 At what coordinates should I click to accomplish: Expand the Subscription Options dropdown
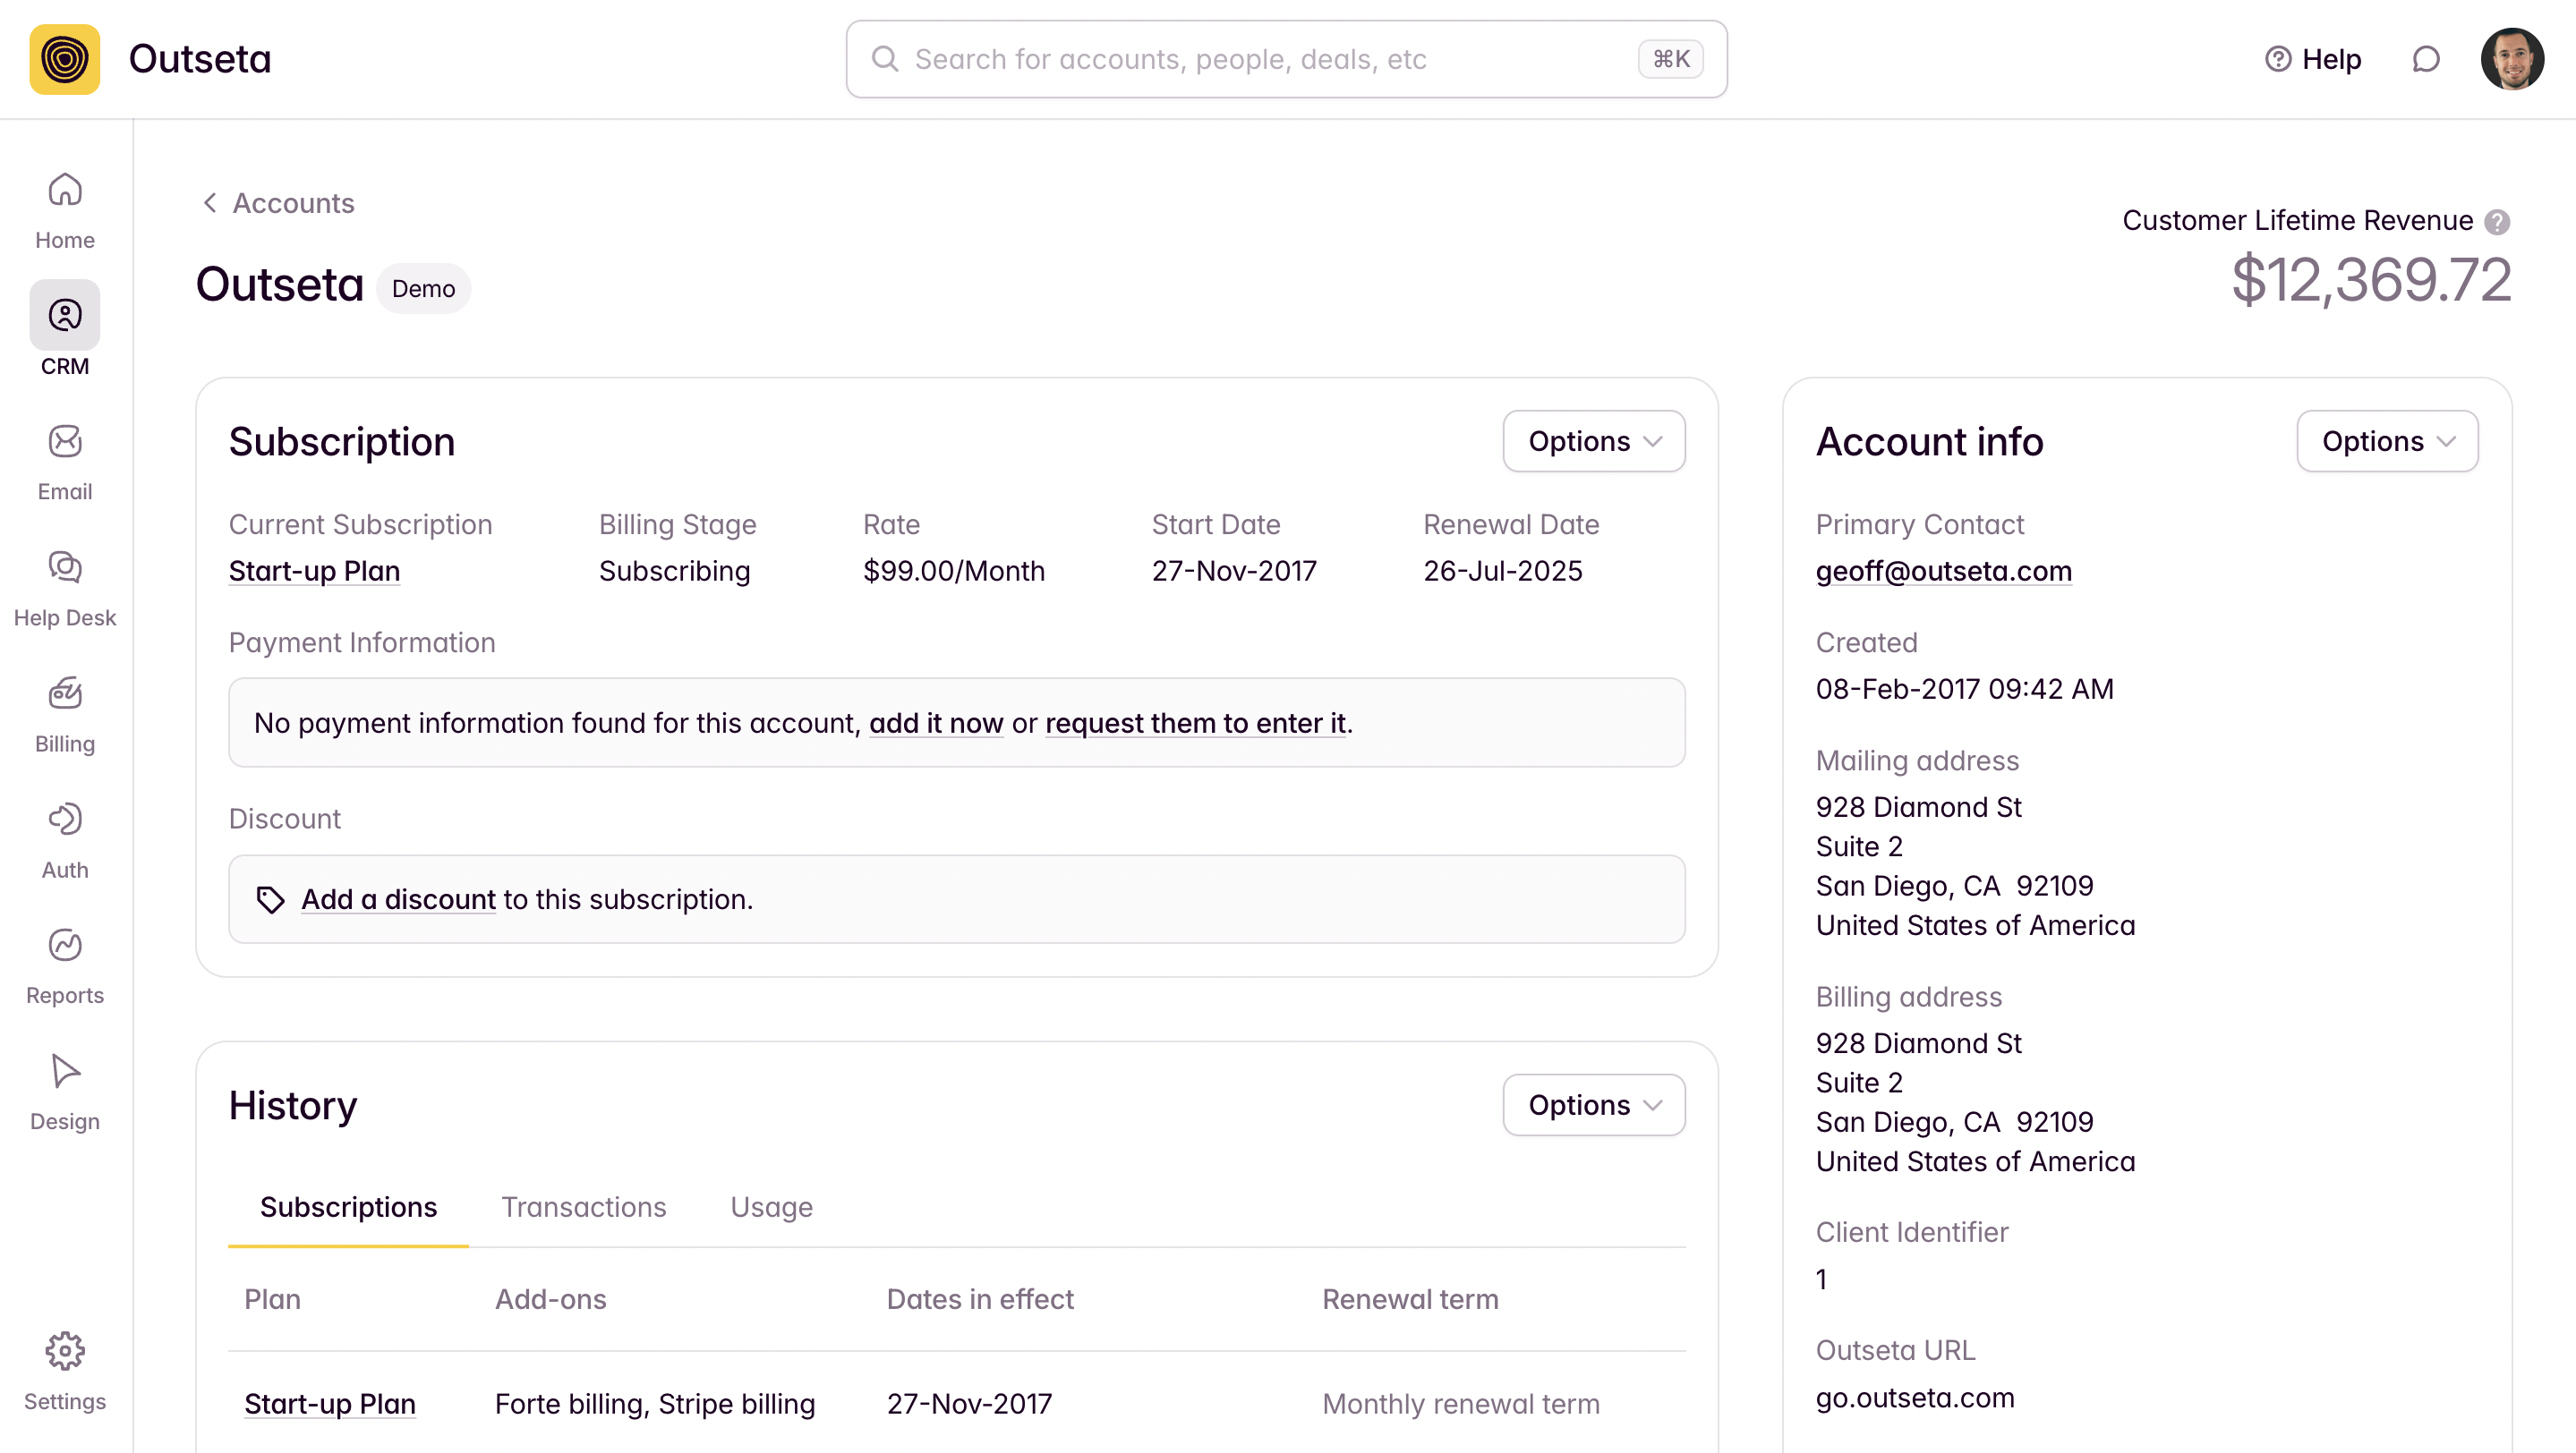(x=1593, y=442)
